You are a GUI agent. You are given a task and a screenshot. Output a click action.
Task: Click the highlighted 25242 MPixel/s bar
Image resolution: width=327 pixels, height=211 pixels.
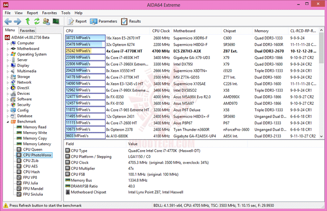click(85, 51)
